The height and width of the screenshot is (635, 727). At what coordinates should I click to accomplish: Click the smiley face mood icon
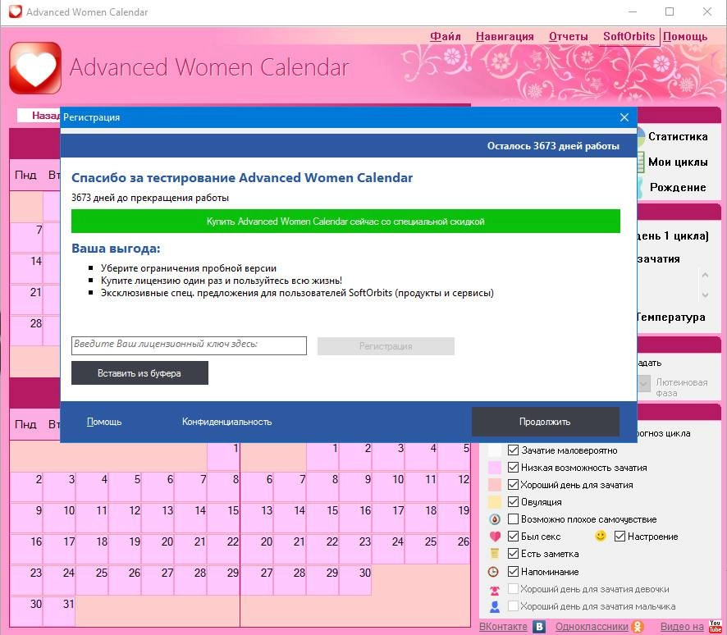pos(601,536)
